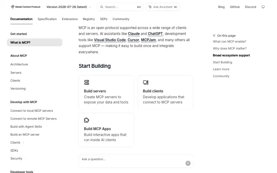
Task: Open Clients under About MCP
Action: coord(15,81)
